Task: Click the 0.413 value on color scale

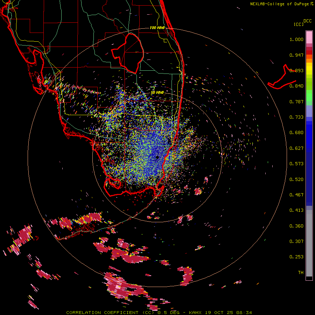Action: point(296,210)
